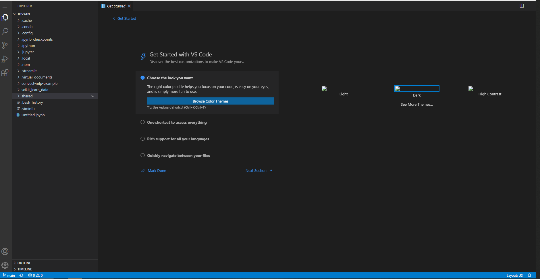Open the Manage gear settings icon
The image size is (540, 279).
(5, 265)
